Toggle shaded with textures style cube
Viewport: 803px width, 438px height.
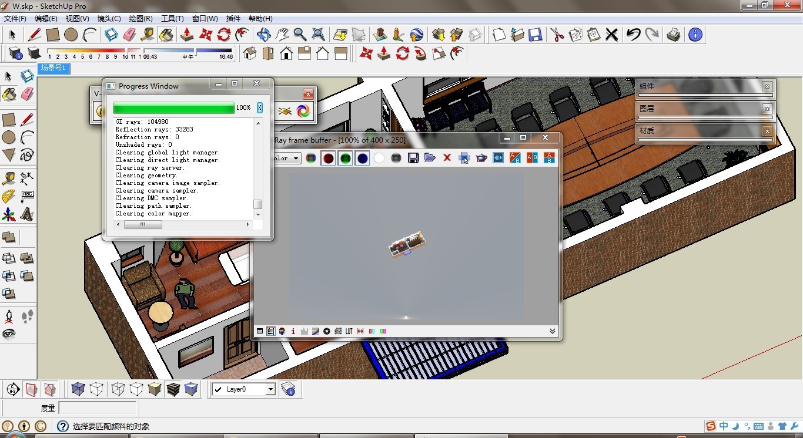173,389
